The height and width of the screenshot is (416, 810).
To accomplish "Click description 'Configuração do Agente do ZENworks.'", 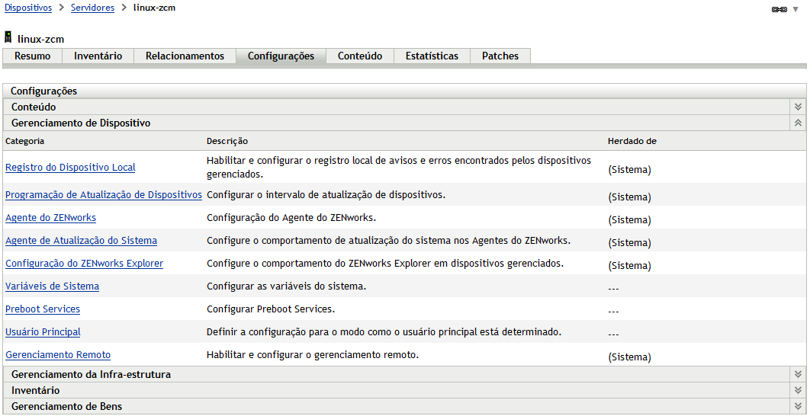I will pos(291,218).
